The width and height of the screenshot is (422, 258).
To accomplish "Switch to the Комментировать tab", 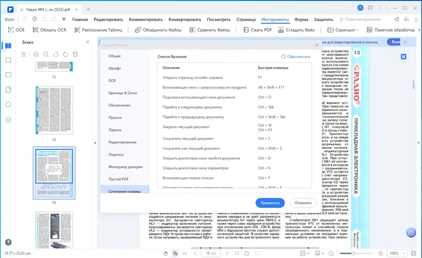I will pyautogui.click(x=146, y=20).
